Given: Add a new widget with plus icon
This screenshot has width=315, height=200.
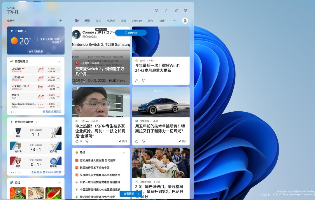Looking at the screenshot, I should point(61,20).
